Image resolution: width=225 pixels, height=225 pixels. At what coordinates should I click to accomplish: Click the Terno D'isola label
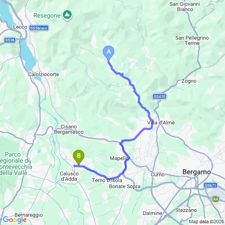pos(107,180)
